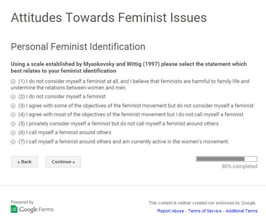Click the 80% completed progress bar

pyautogui.click(x=227, y=159)
